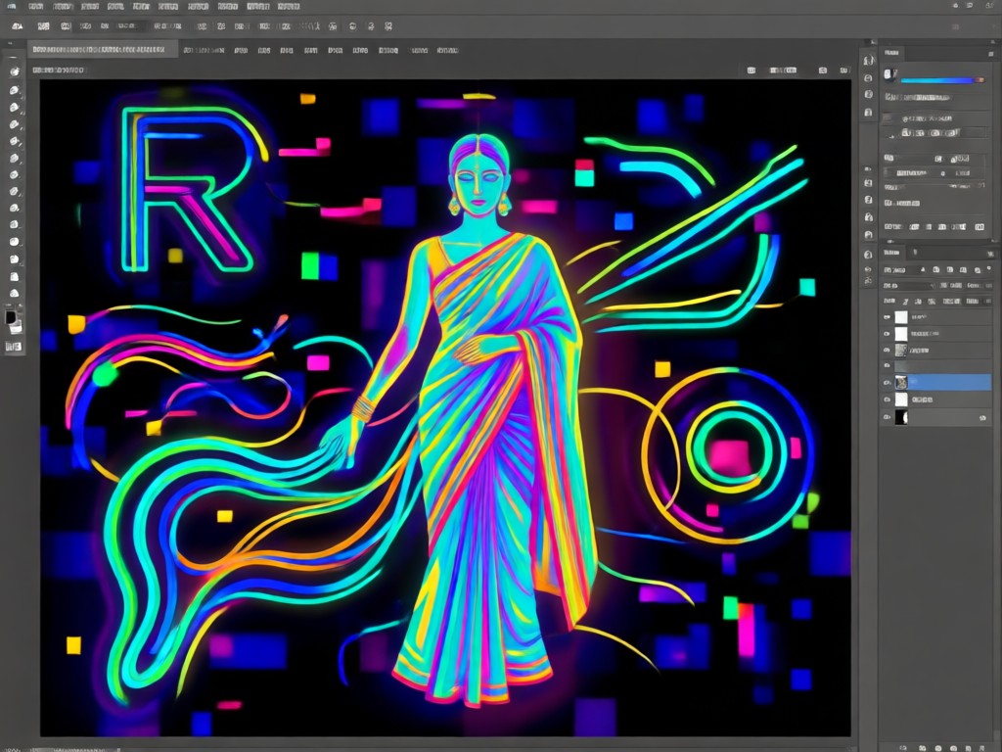Open the blend mode dropdown in layers panel

tap(908, 285)
